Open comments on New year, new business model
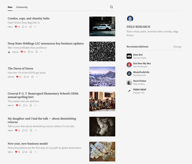192x164 pixels. click(x=25, y=152)
